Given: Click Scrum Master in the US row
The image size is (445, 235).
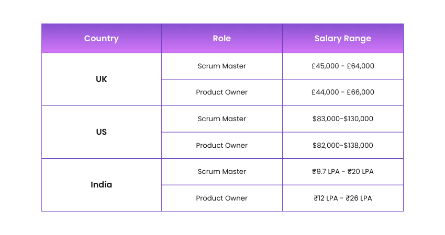Looking at the screenshot, I should coord(221,119).
